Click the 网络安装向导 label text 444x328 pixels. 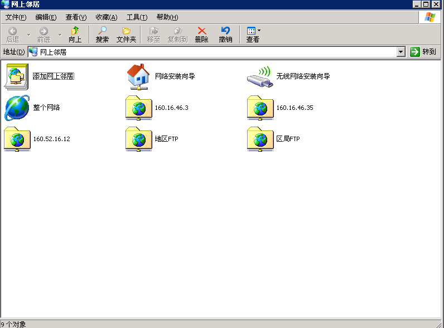175,76
